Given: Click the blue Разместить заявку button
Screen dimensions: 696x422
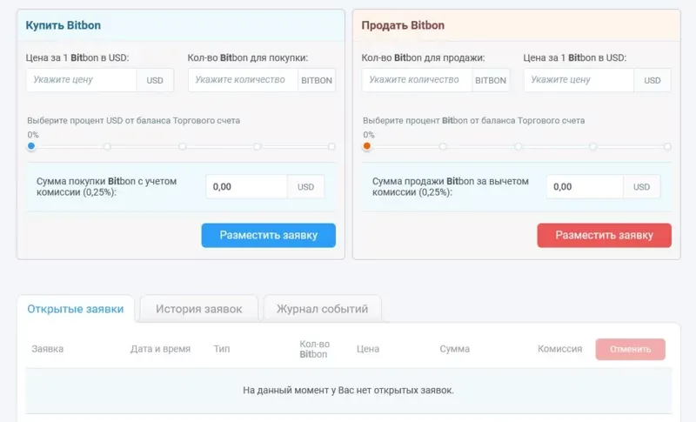Looking at the screenshot, I should coord(269,235).
